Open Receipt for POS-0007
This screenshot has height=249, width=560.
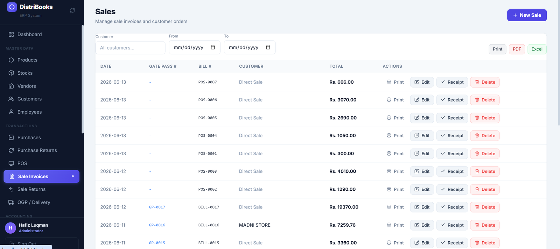[x=452, y=82]
